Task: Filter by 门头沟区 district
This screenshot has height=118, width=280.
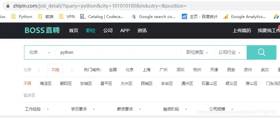Action: tap(273, 83)
